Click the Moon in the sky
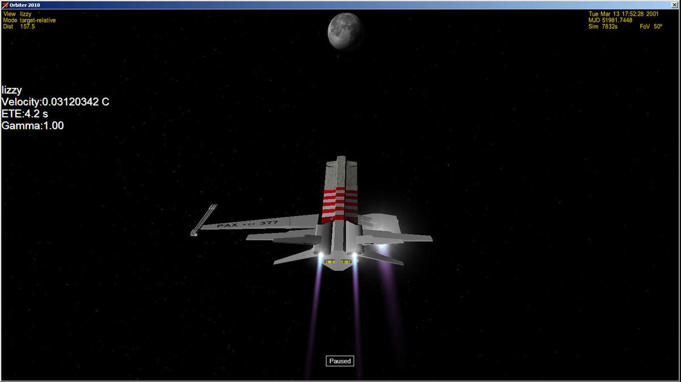Viewport: 681px width, 382px height. [346, 32]
